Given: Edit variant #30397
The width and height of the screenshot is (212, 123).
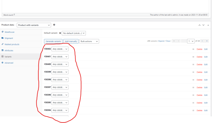Looking at the screenshot, I should click(x=206, y=88).
